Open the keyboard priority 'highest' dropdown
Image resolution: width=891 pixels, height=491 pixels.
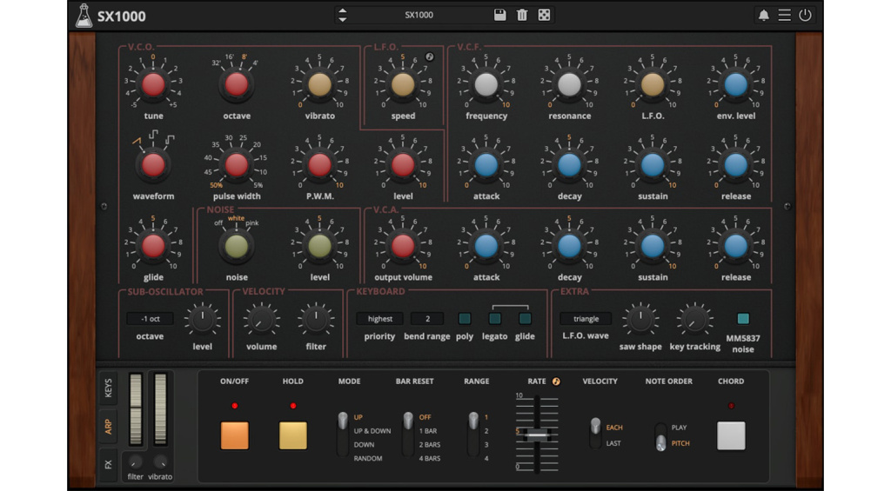[379, 319]
